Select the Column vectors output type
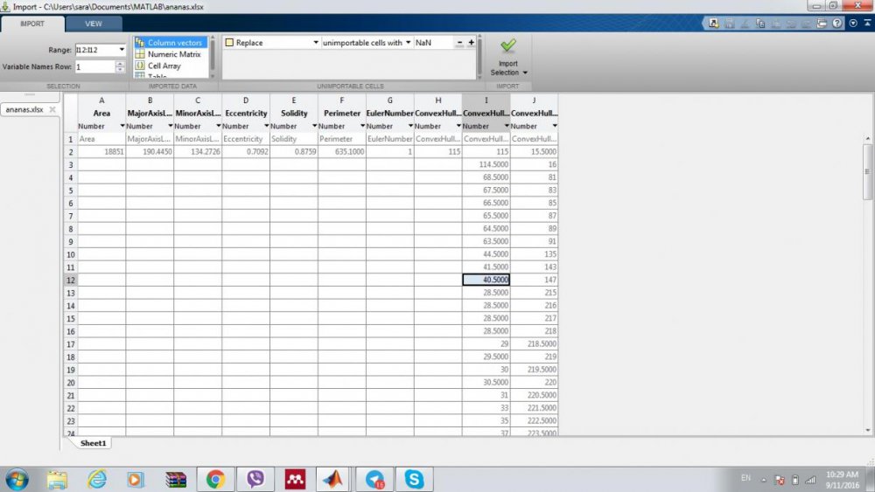875x492 pixels. (174, 42)
